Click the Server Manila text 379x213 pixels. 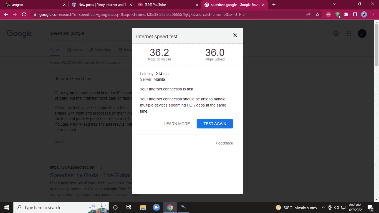click(x=153, y=79)
